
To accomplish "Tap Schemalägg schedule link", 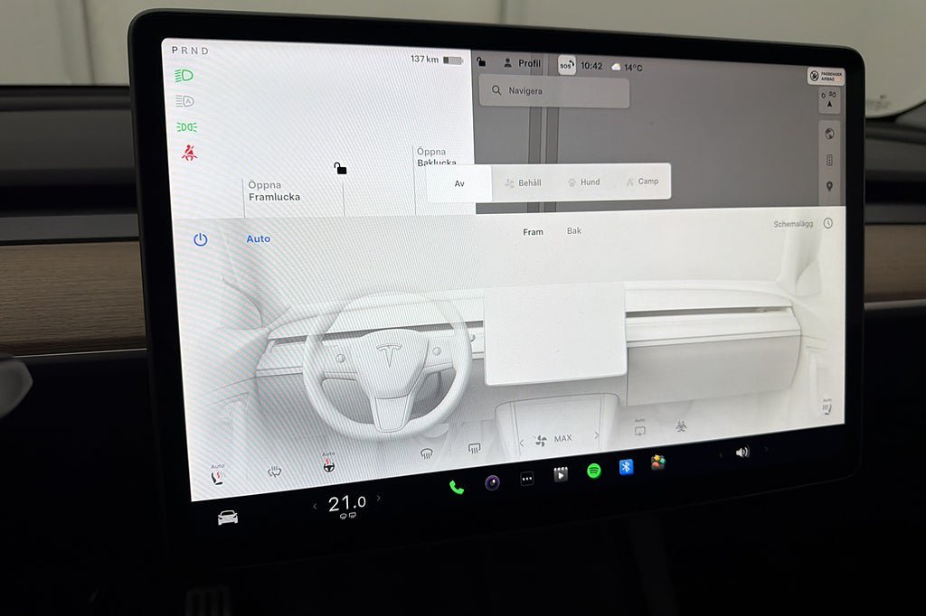I will 793,224.
